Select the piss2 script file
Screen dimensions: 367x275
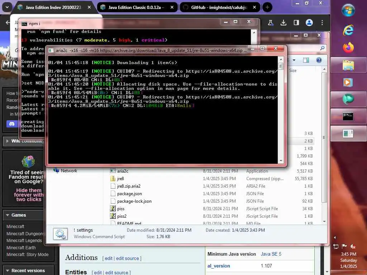(122, 216)
